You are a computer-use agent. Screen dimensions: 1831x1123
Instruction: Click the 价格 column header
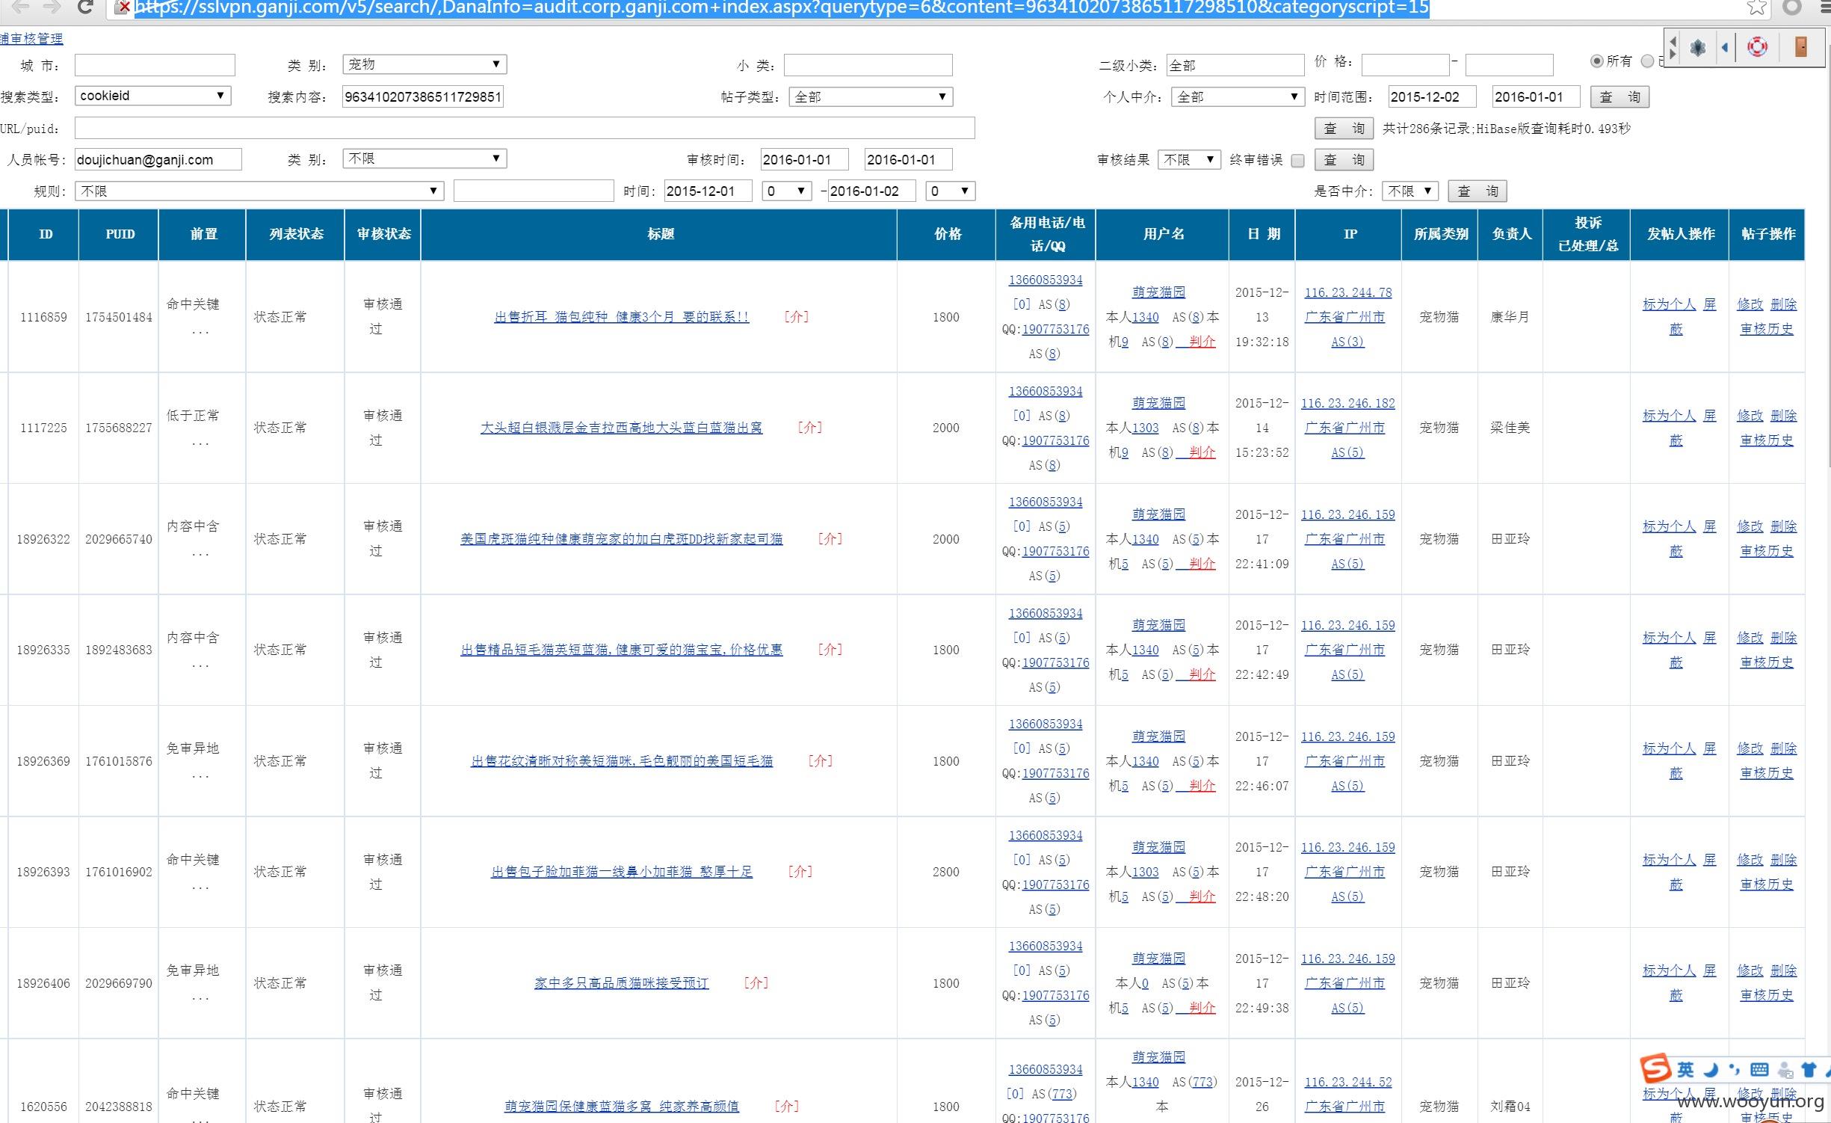pos(946,235)
